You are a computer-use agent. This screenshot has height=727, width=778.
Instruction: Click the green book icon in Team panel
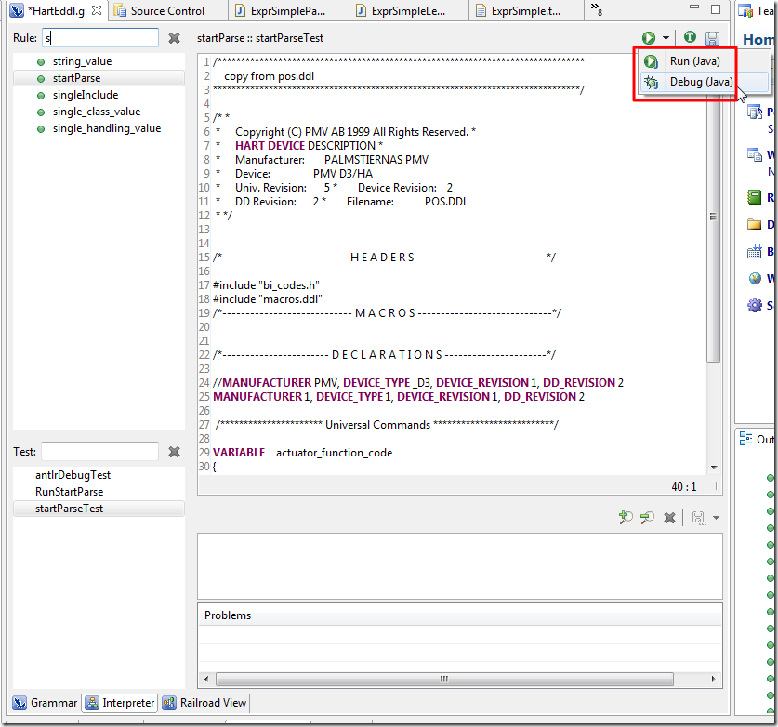[x=754, y=197]
